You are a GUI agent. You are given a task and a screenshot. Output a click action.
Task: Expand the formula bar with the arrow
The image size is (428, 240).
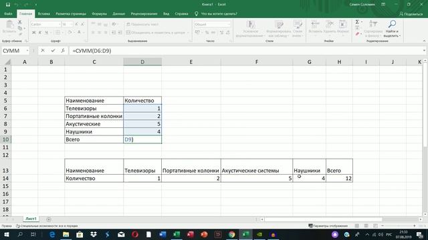click(x=424, y=51)
